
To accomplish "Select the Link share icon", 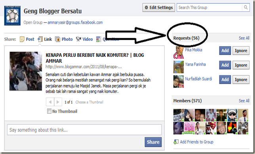I will (x=40, y=39).
